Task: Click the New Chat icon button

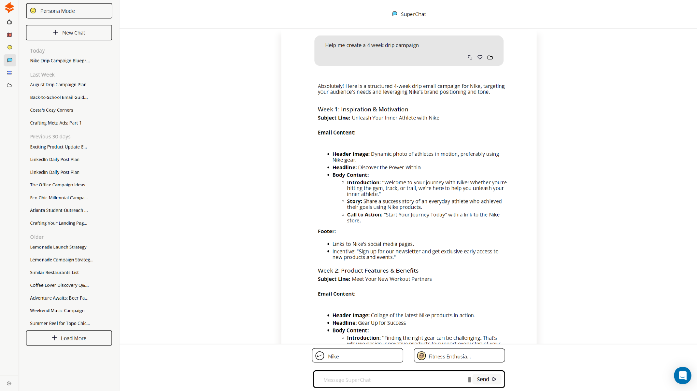Action: coord(55,32)
